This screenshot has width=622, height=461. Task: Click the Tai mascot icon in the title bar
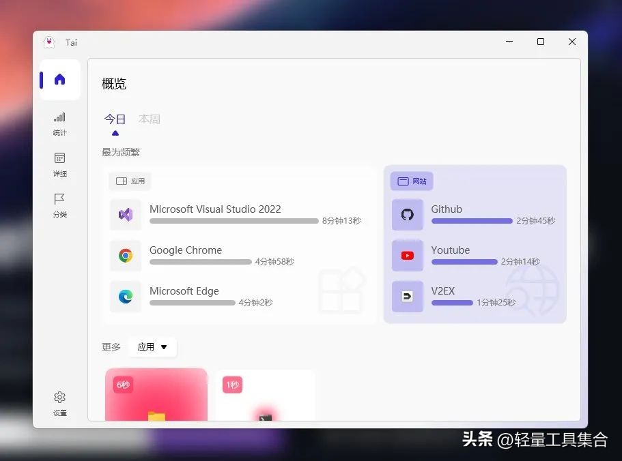pyautogui.click(x=48, y=42)
